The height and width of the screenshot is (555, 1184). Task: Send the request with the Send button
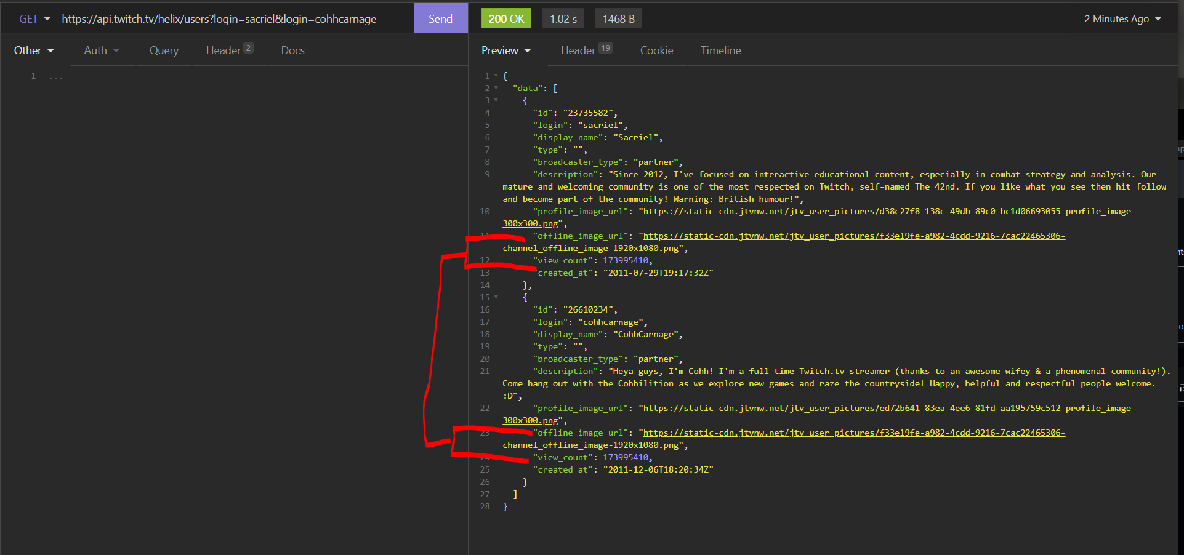(440, 18)
